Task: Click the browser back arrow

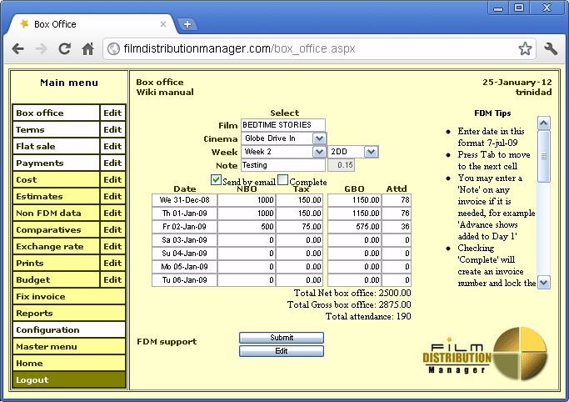Action: coord(17,49)
